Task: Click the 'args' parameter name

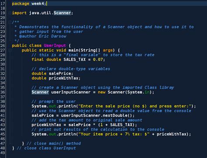Action: 108,50
